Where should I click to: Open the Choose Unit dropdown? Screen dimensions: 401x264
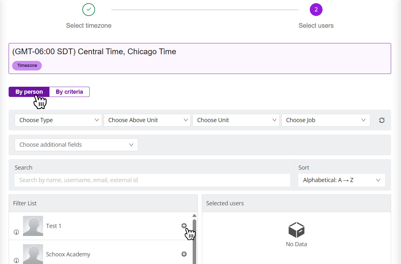236,120
